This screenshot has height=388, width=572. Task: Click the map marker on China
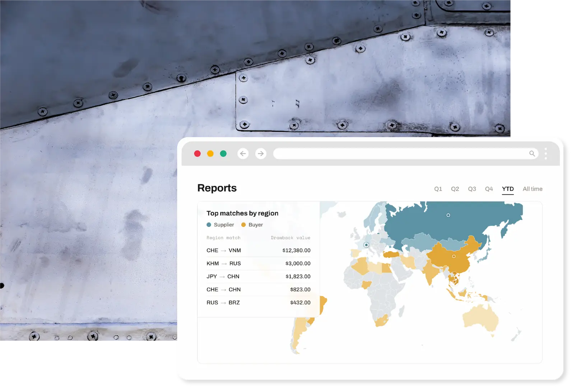click(454, 257)
